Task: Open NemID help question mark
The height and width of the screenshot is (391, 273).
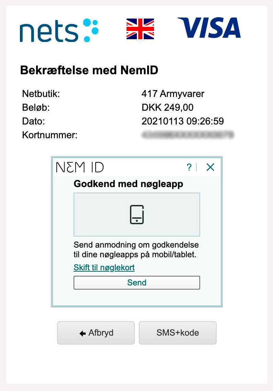Action: [189, 167]
